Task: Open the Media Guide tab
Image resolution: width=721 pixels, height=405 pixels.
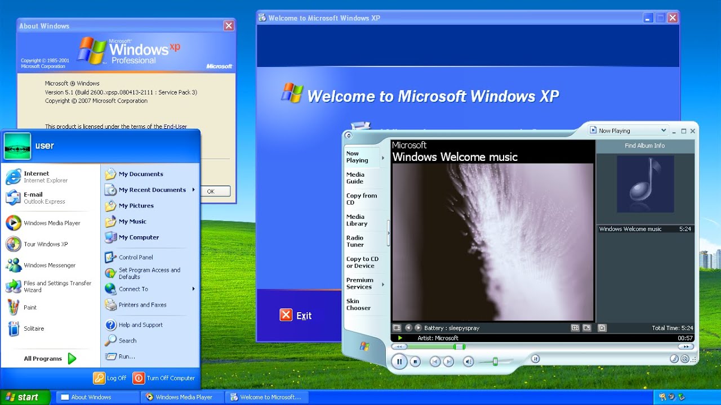Action: click(x=362, y=178)
